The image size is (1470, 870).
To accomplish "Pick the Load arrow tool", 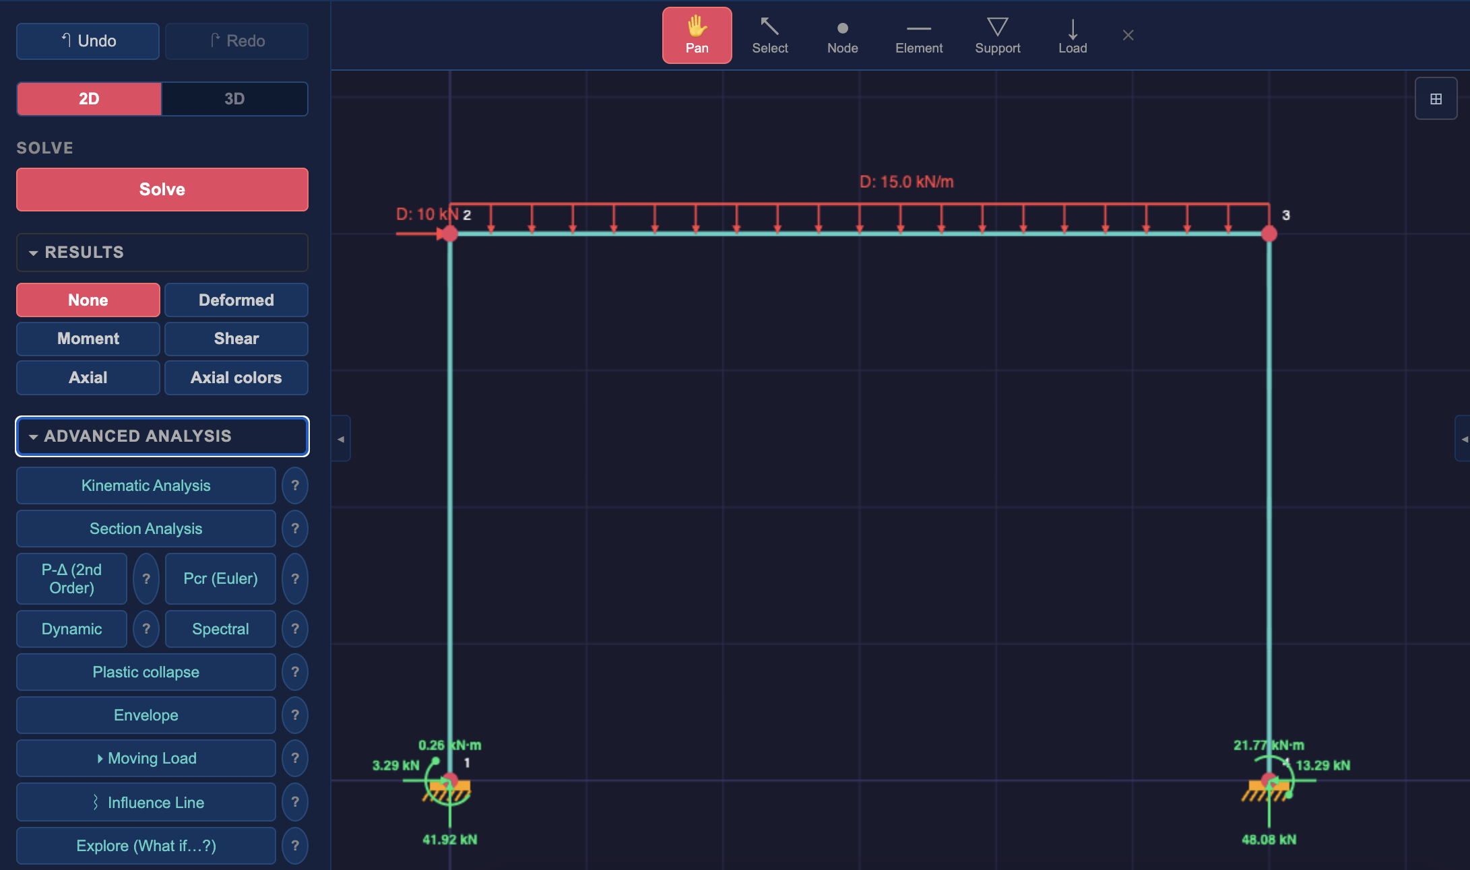I will (x=1073, y=36).
